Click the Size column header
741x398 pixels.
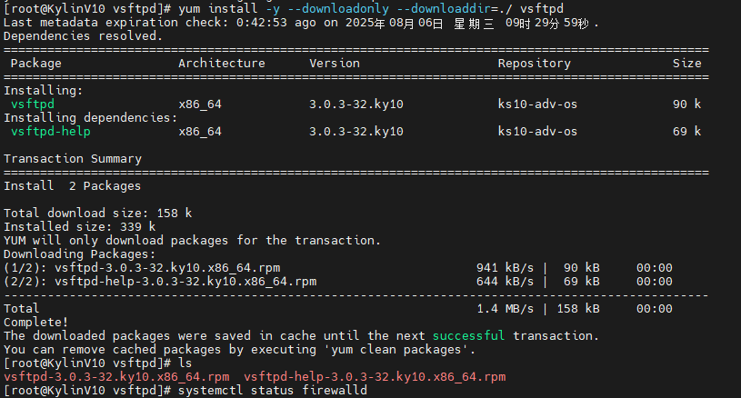(686, 64)
